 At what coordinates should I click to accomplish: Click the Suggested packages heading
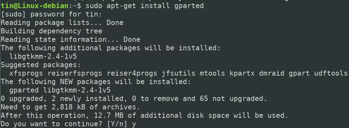pyautogui.click(x=41, y=65)
